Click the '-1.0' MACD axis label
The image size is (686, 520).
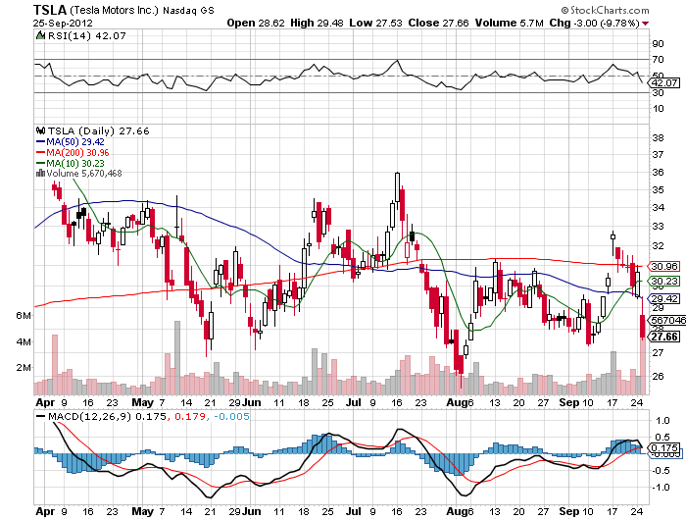click(661, 488)
